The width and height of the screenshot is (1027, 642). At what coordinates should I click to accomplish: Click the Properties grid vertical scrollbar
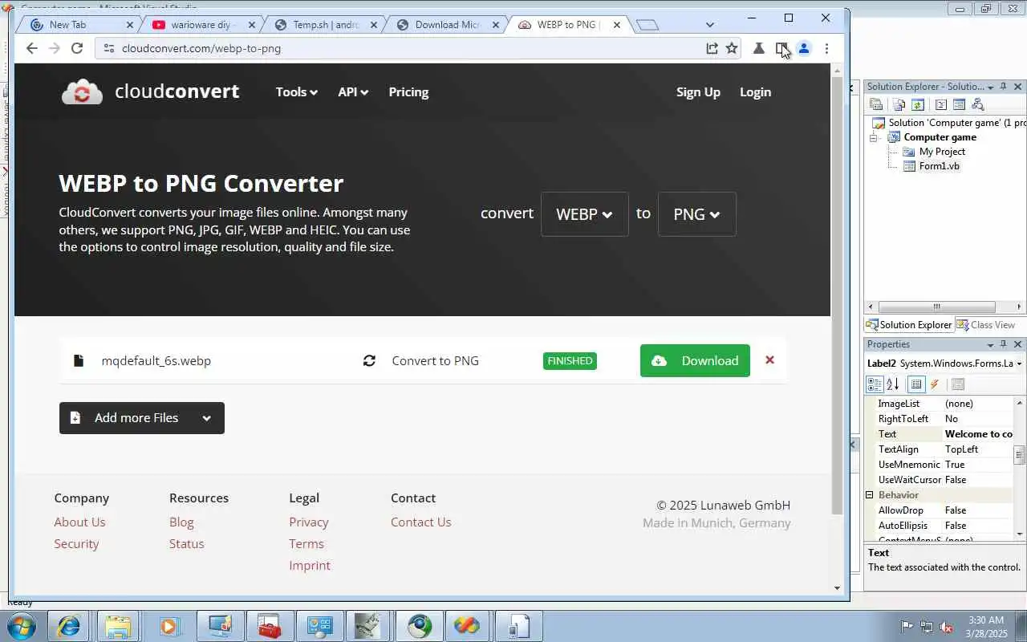tap(1020, 455)
